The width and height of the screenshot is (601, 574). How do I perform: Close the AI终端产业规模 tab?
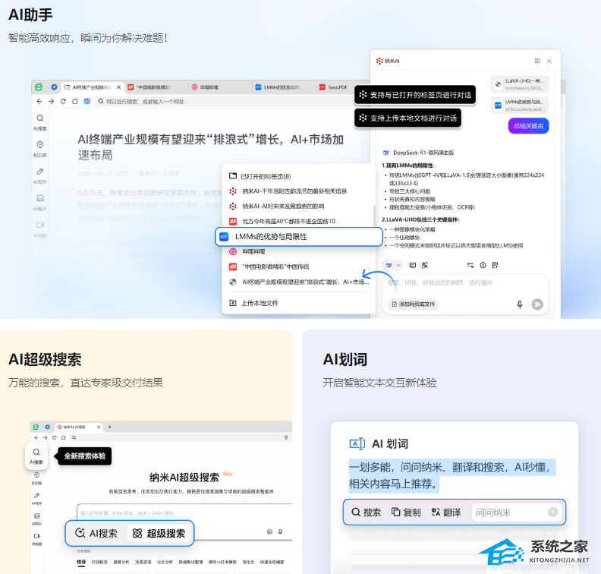point(119,87)
